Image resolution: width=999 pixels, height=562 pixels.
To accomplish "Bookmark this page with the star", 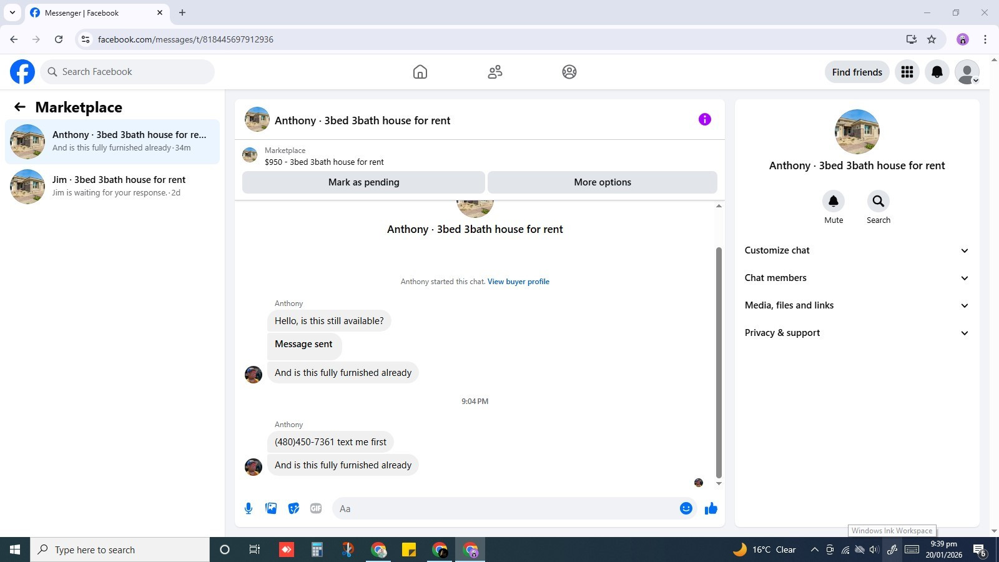I will click(x=932, y=39).
